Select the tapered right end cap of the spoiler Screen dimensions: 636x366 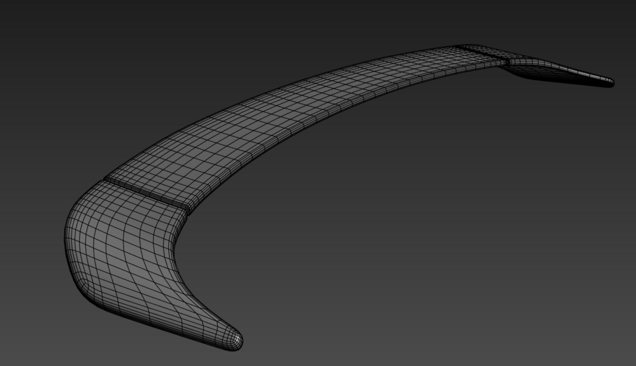556,69
